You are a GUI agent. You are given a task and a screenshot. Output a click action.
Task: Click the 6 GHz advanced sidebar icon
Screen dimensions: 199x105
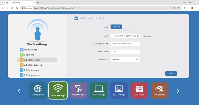point(22,75)
